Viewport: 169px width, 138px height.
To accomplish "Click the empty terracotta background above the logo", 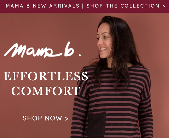I will tap(43, 27).
